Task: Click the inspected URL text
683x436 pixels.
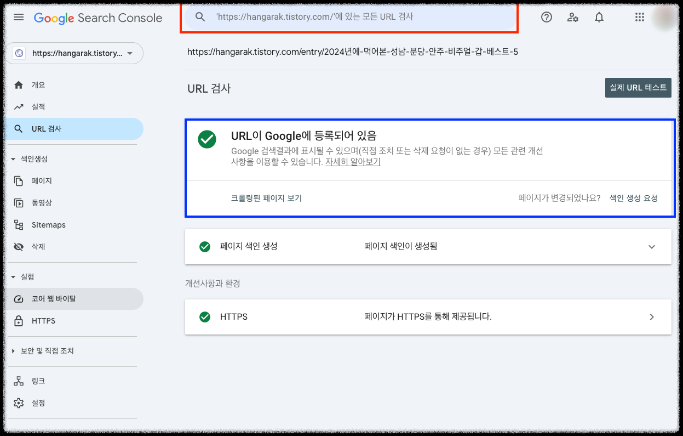Action: pyautogui.click(x=353, y=52)
